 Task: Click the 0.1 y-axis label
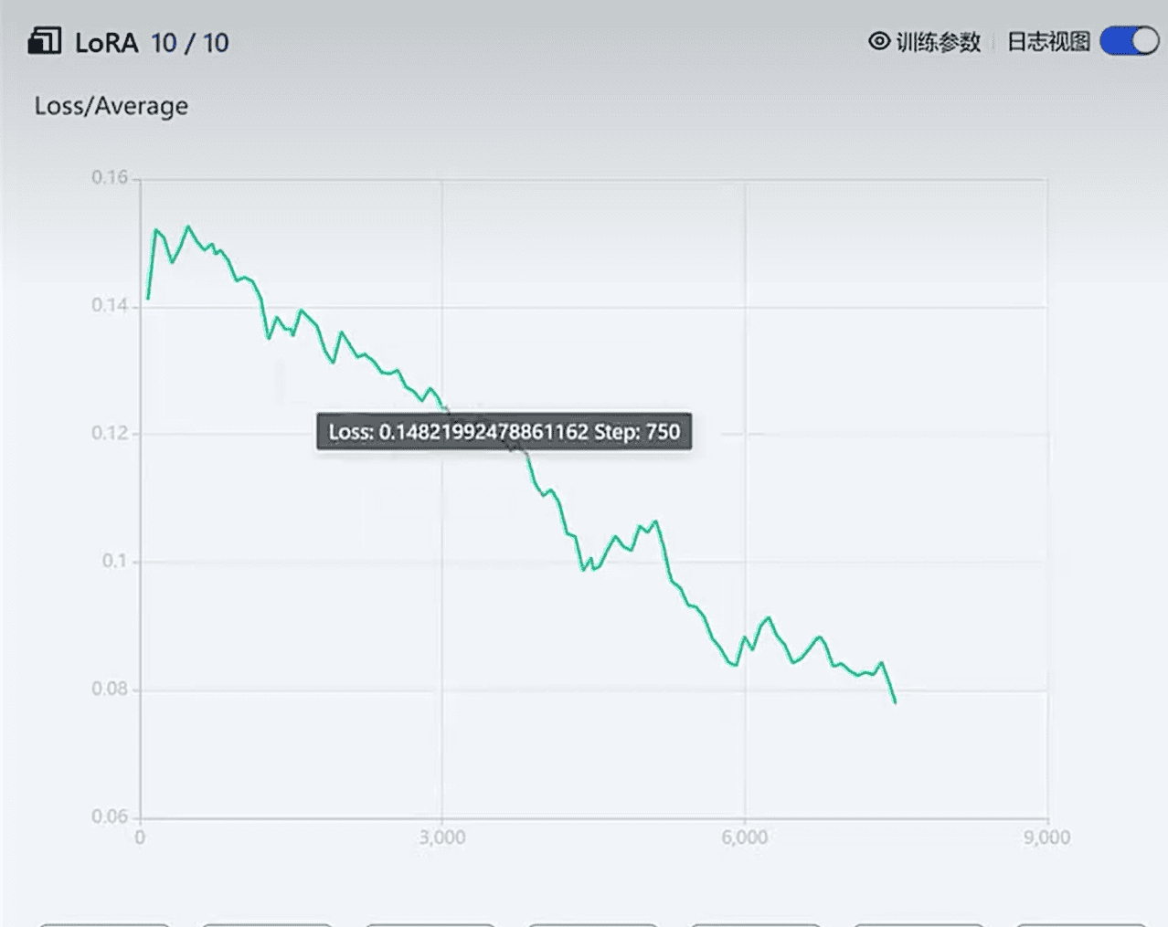point(114,561)
